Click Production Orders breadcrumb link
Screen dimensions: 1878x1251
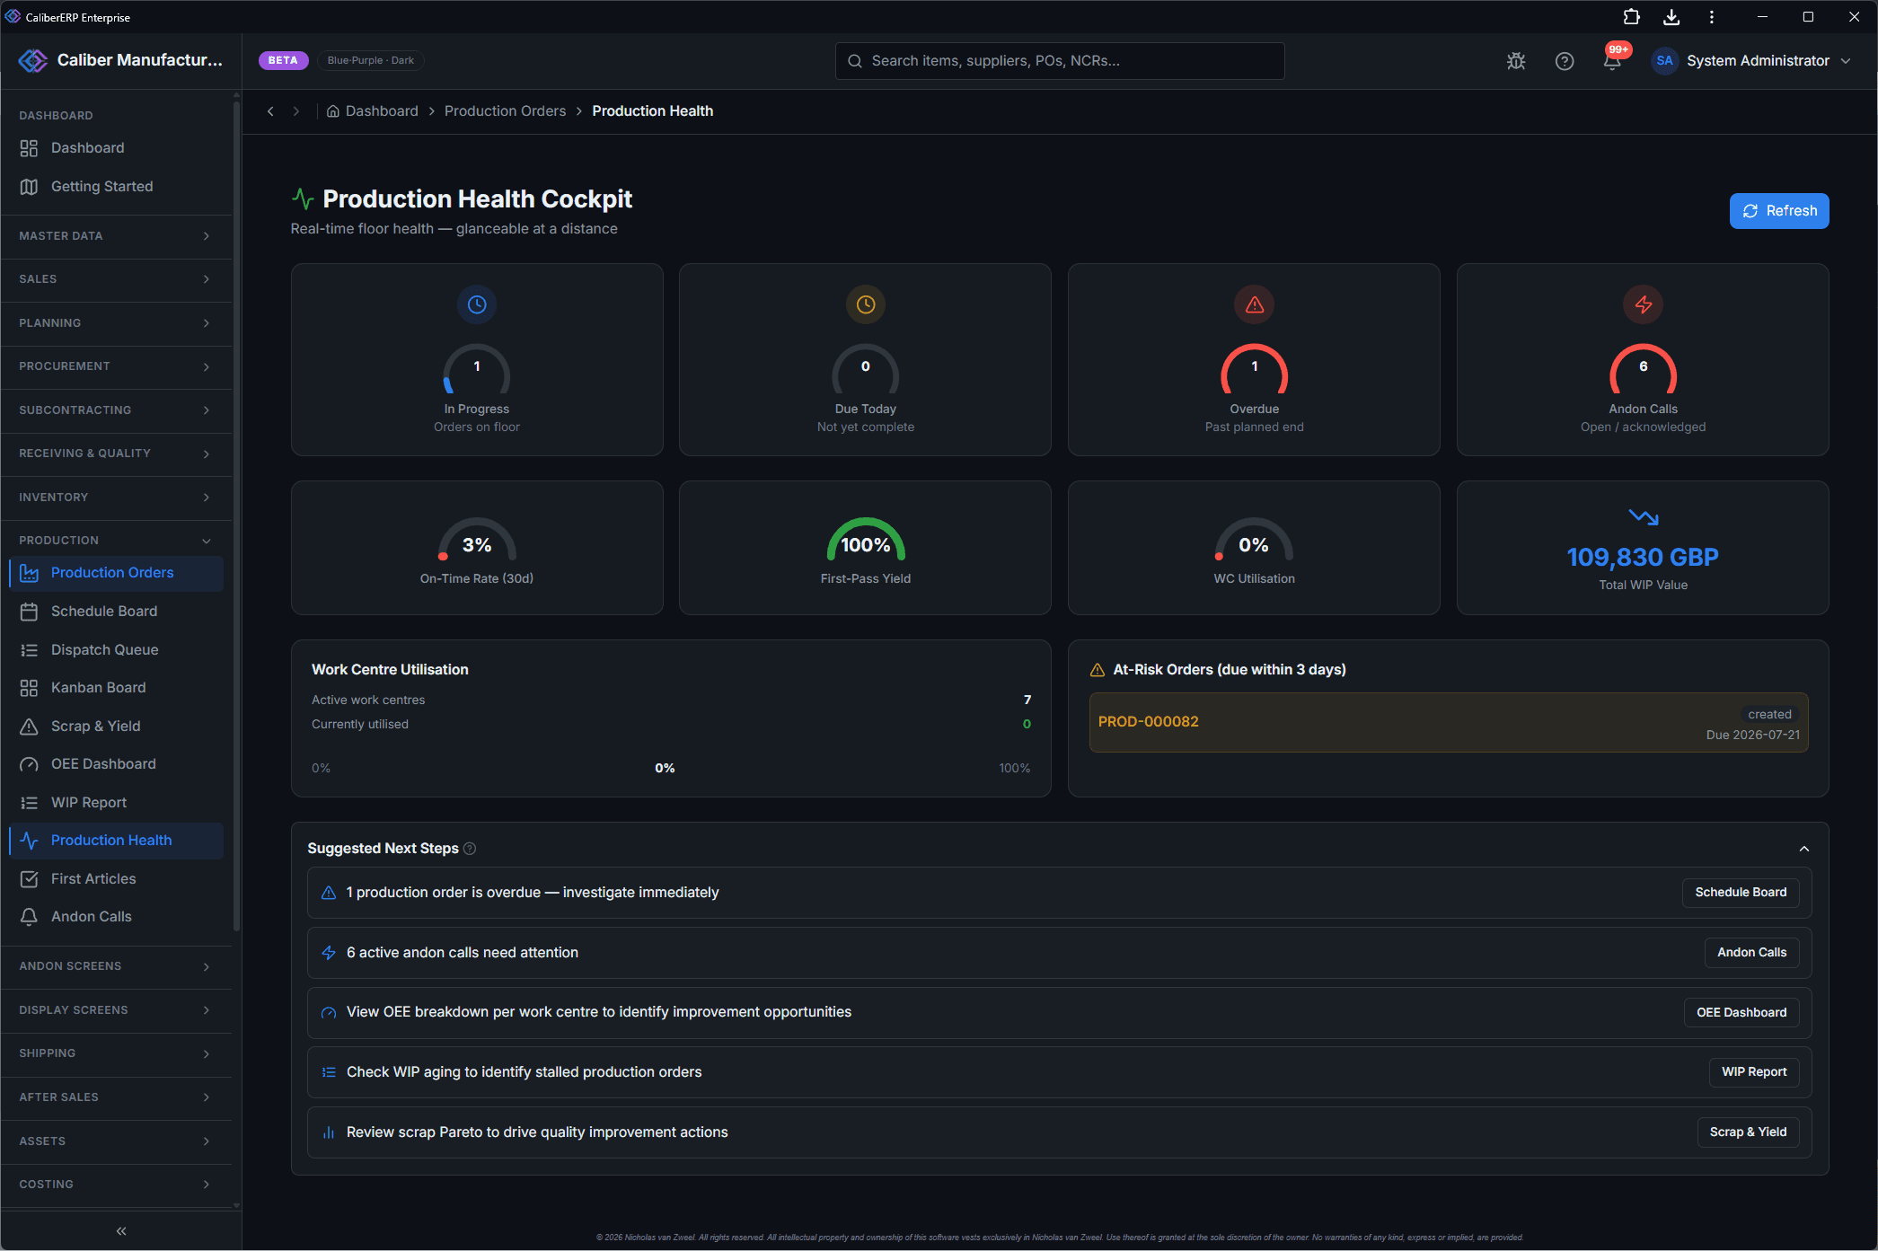506,111
